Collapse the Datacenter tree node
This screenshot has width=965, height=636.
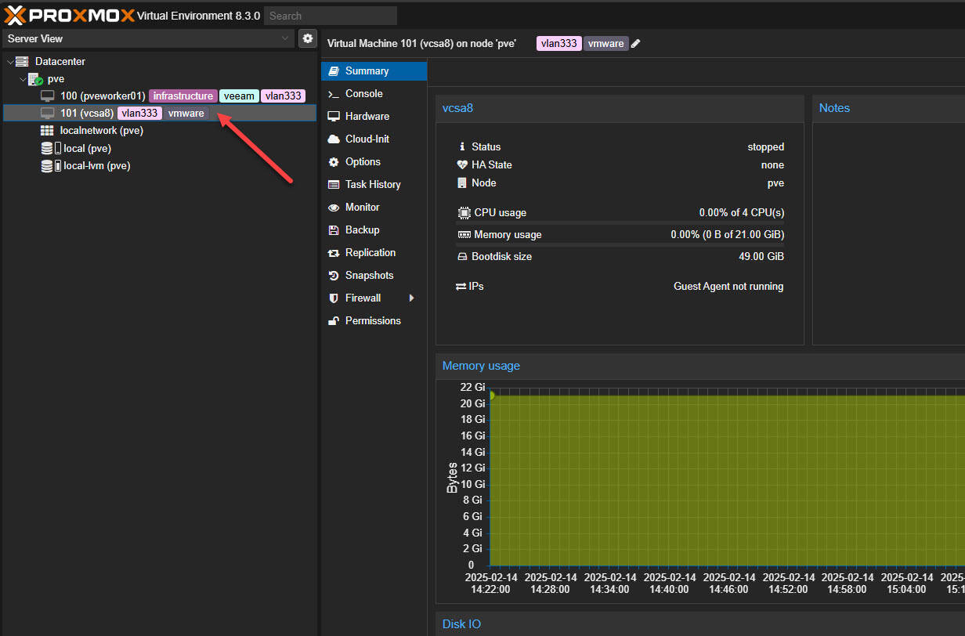pyautogui.click(x=9, y=61)
